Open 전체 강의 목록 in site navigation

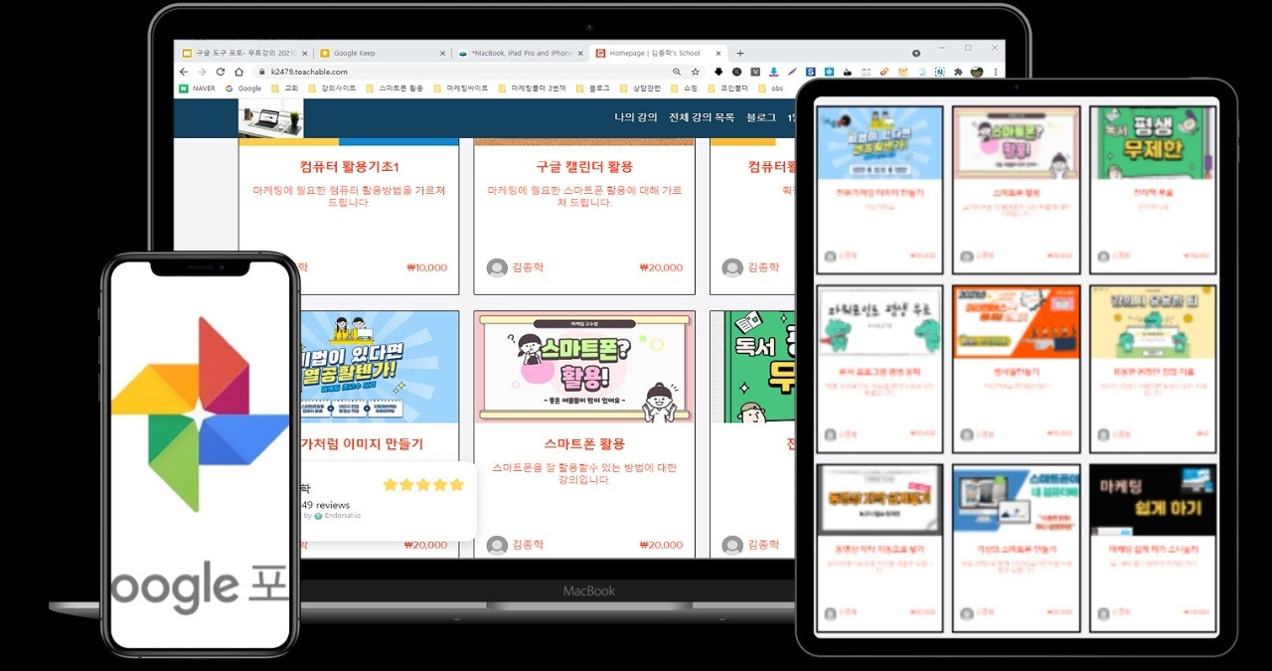(x=702, y=117)
